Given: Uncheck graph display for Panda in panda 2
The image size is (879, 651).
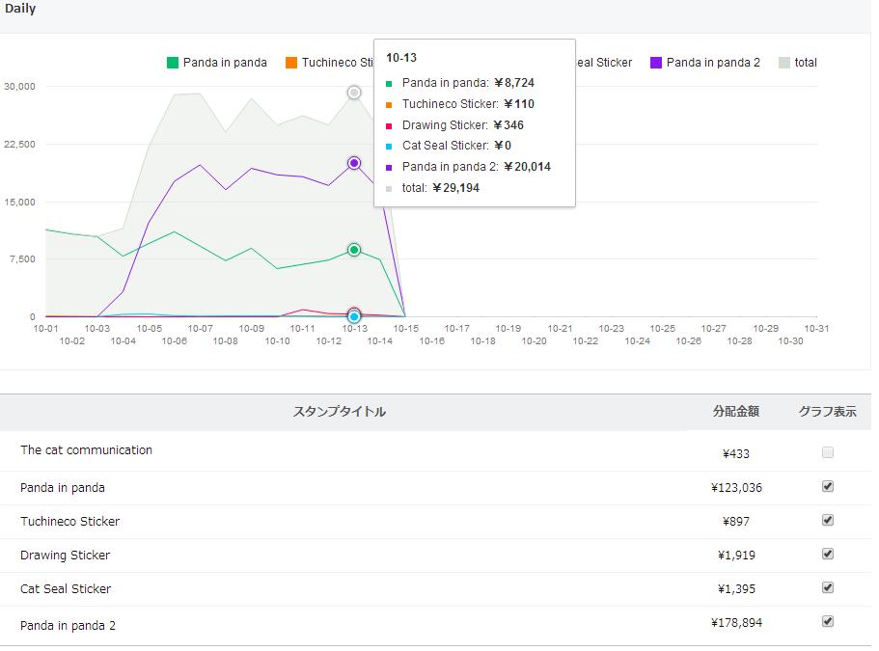Looking at the screenshot, I should coord(828,621).
